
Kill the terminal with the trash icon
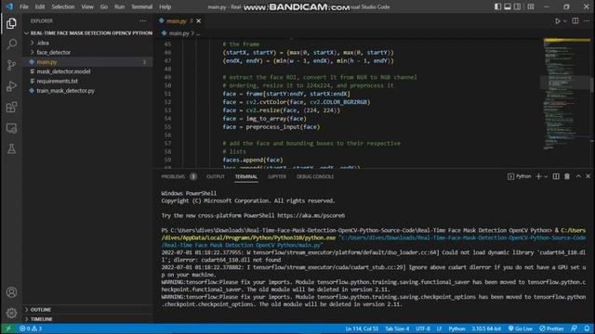click(x=567, y=176)
